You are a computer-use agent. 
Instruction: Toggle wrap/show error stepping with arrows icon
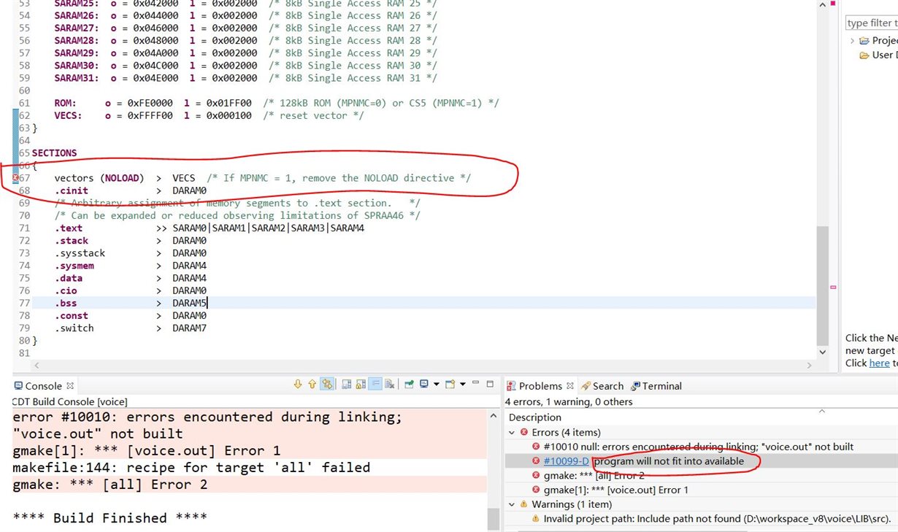tap(327, 384)
